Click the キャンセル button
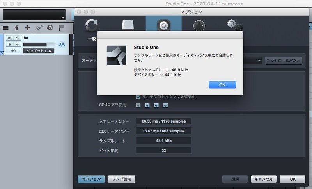This screenshot has height=189, width=312. [264, 179]
